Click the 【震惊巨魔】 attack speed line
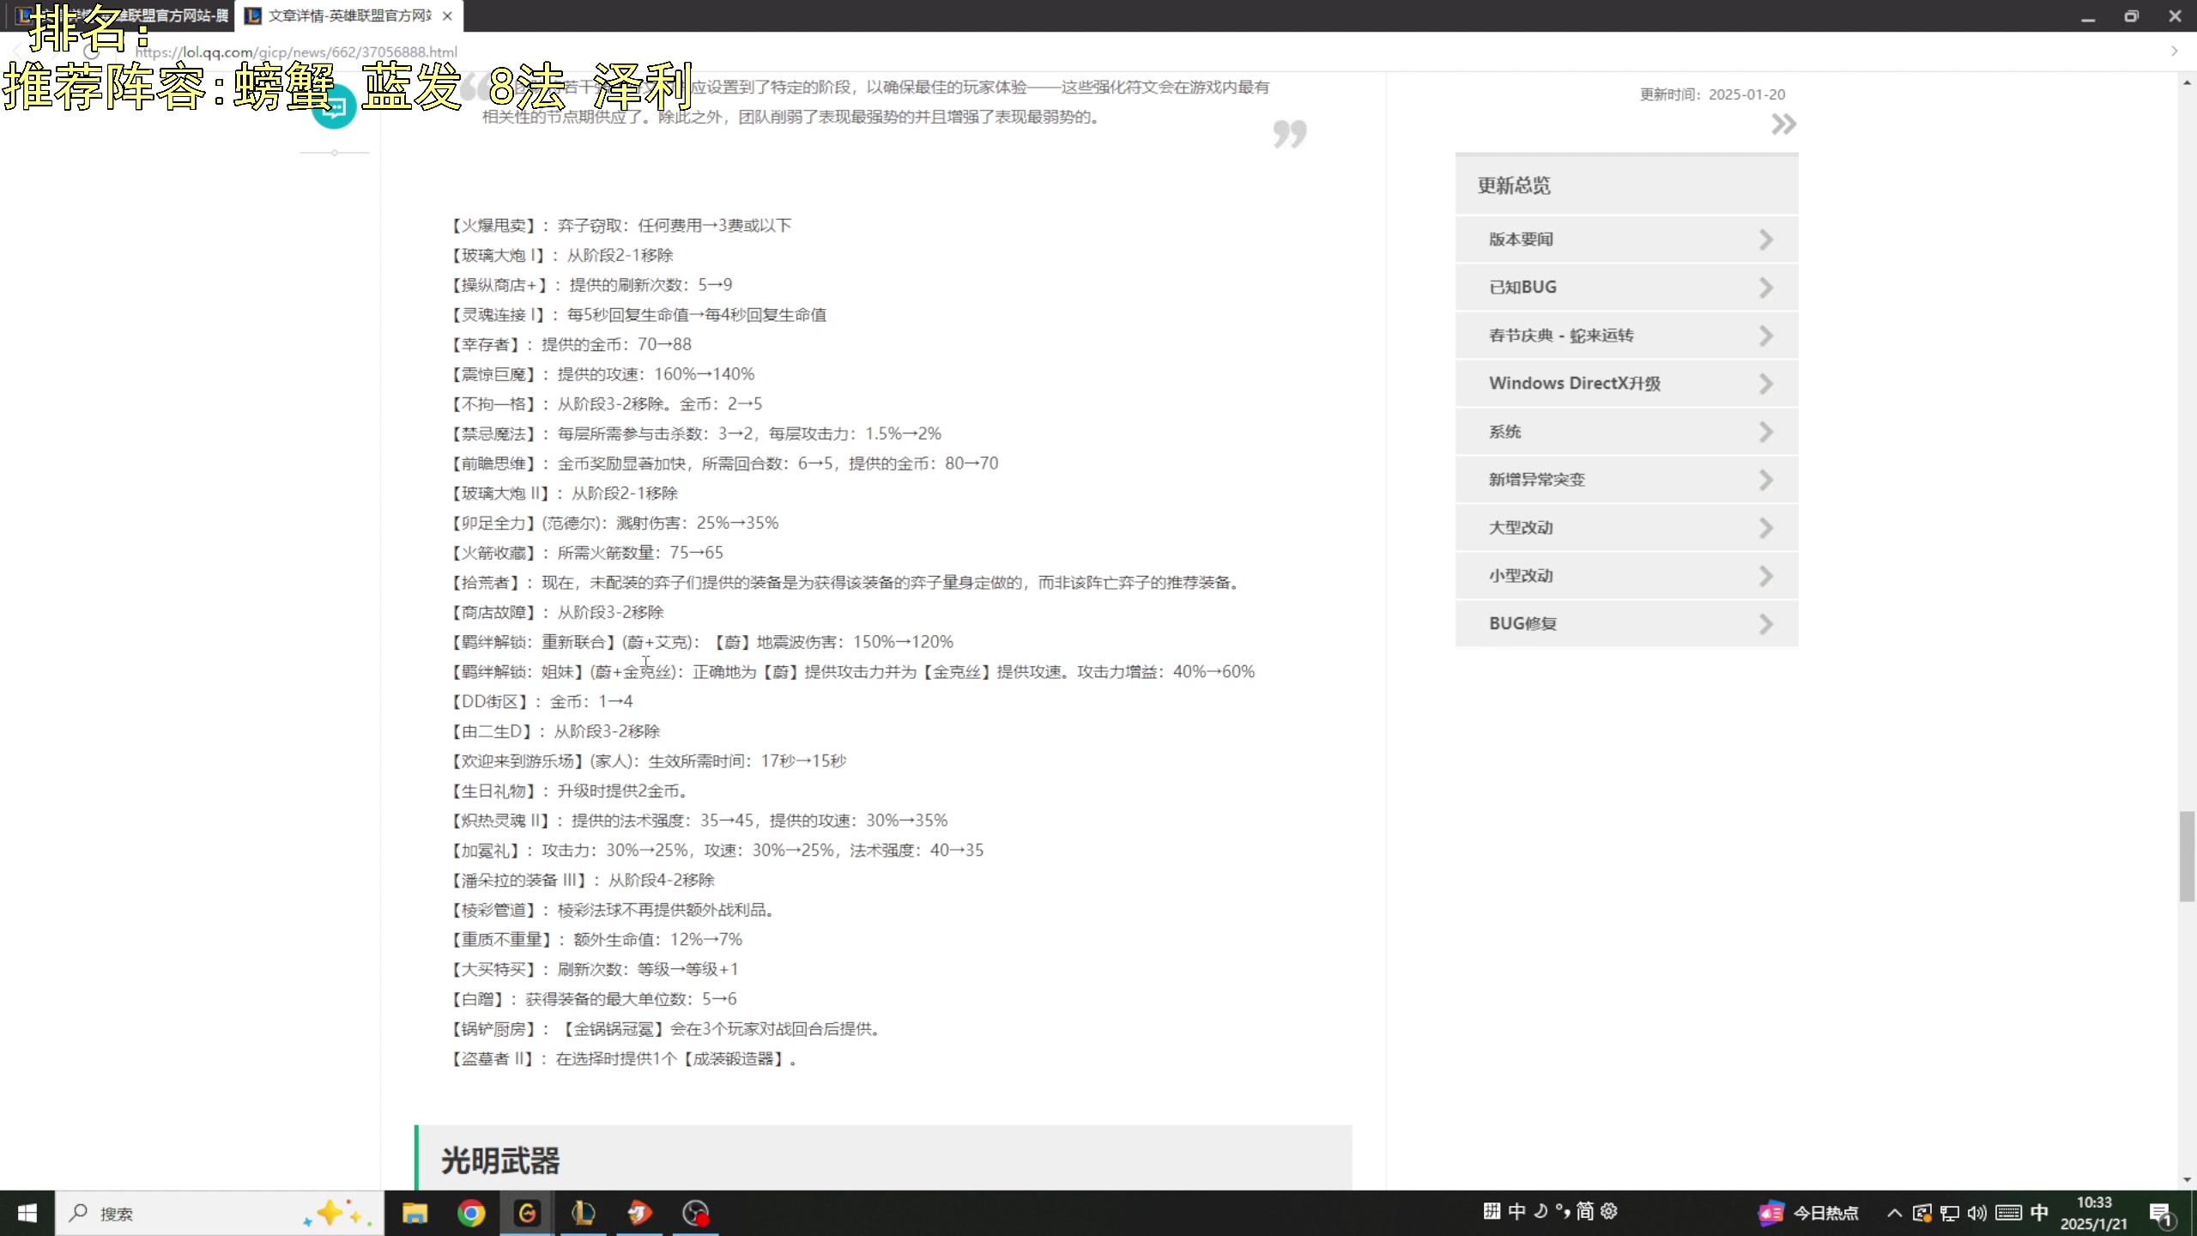 pos(602,374)
